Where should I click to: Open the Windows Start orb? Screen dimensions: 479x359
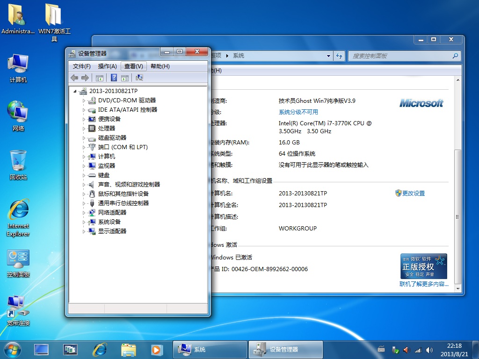(13, 350)
